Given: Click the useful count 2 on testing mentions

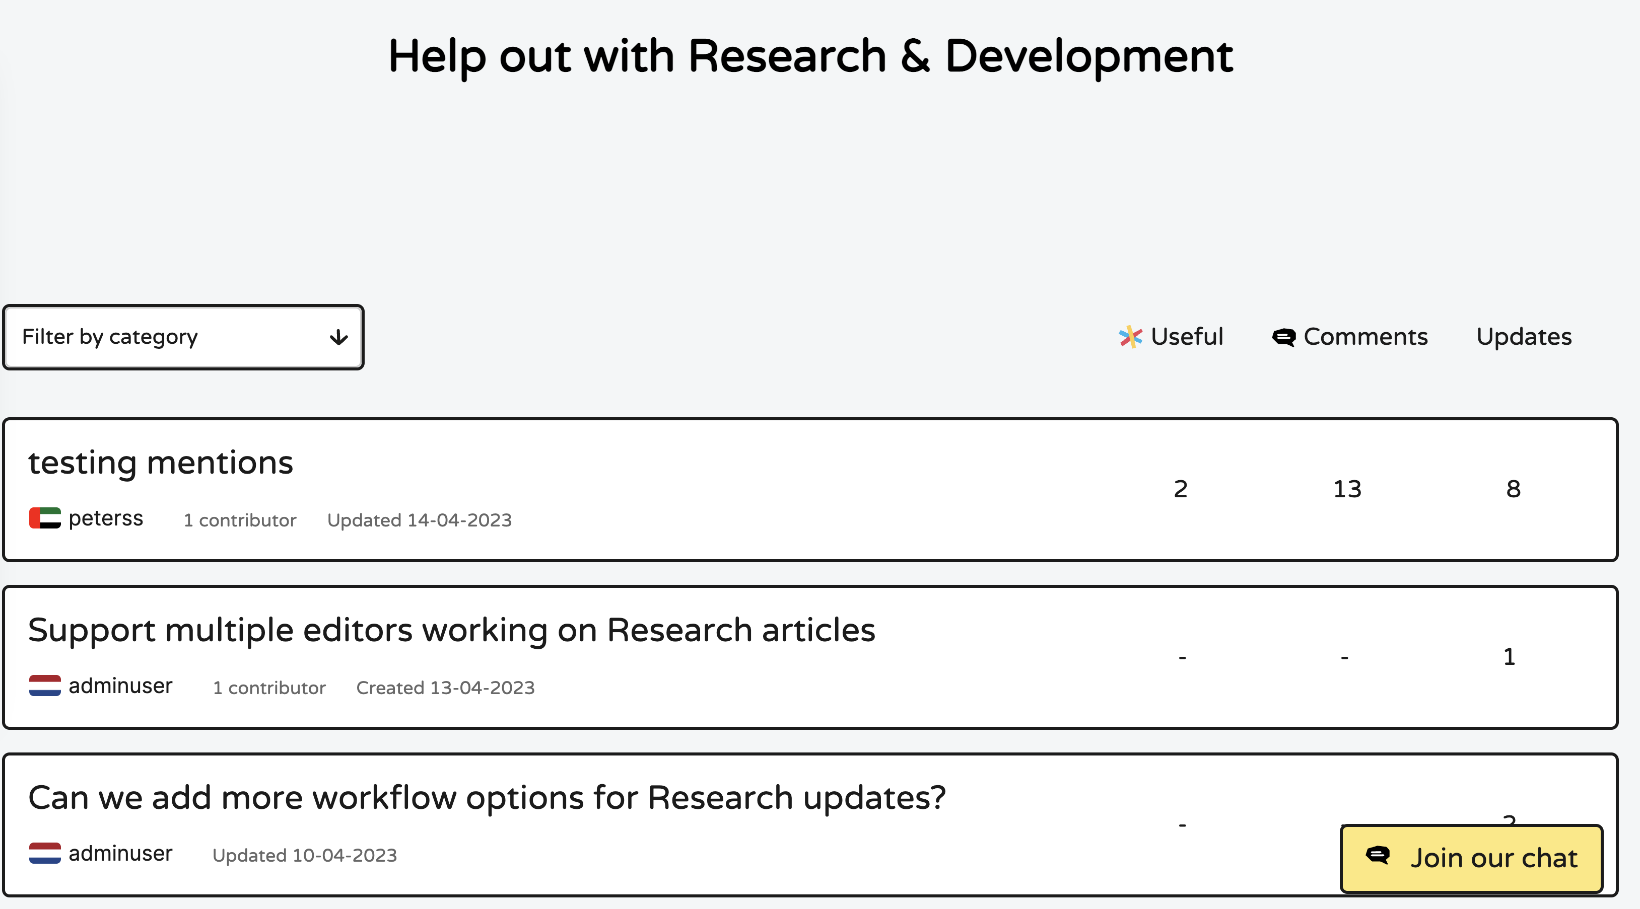Looking at the screenshot, I should pos(1181,489).
